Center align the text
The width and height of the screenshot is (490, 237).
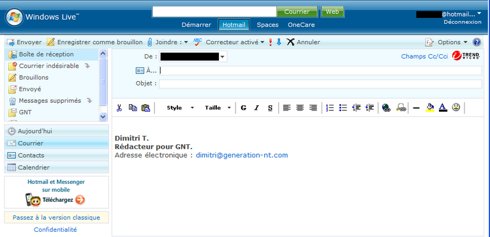tap(300, 108)
